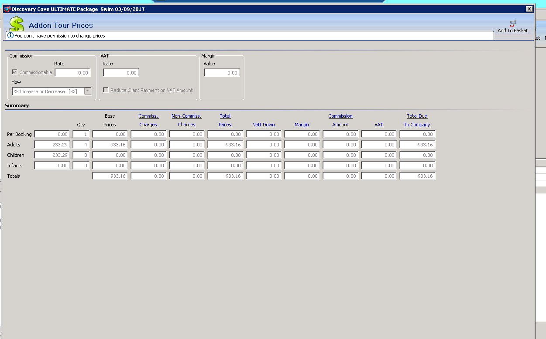Click the Margin column link
Image resolution: width=546 pixels, height=339 pixels.
point(302,125)
